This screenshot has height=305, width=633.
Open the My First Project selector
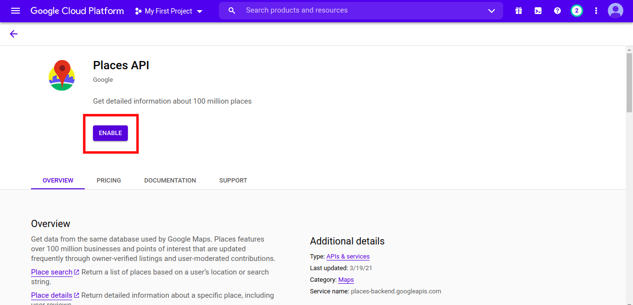point(169,11)
